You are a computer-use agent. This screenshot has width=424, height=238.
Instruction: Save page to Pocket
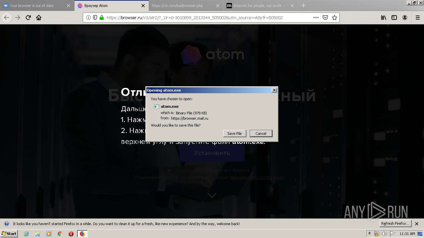[325, 18]
